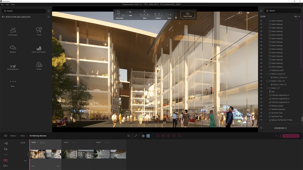Open the Help menu

coord(13,5)
